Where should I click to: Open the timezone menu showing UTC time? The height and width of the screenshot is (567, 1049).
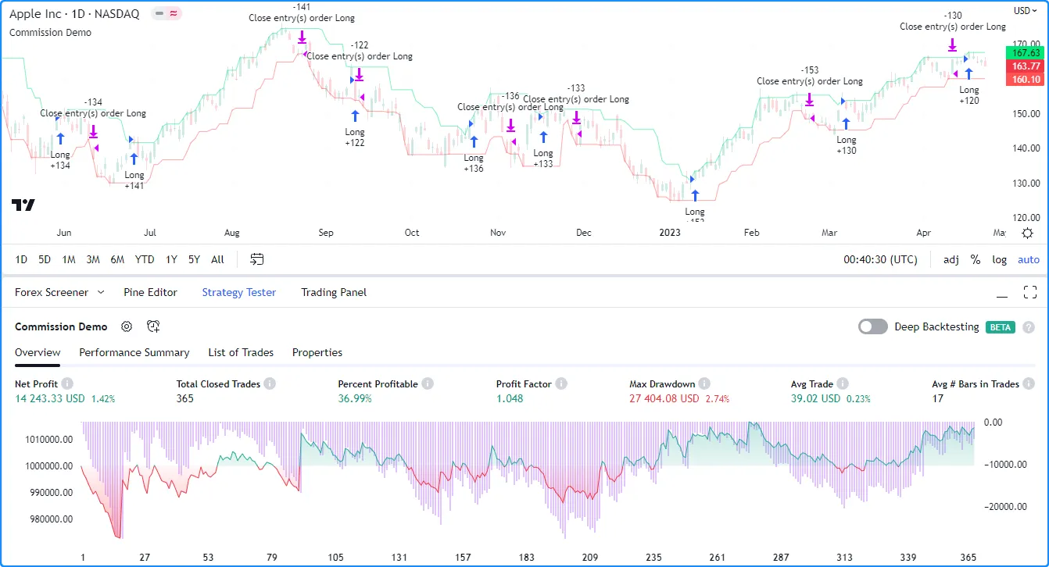880,259
